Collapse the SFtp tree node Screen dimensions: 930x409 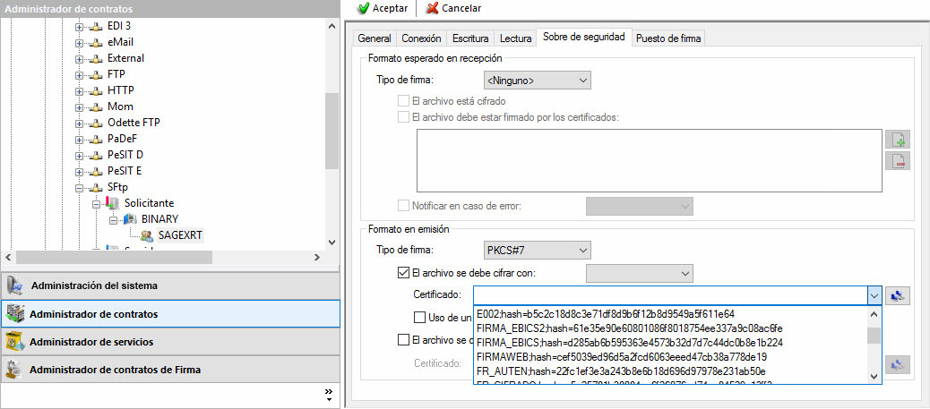click(80, 187)
